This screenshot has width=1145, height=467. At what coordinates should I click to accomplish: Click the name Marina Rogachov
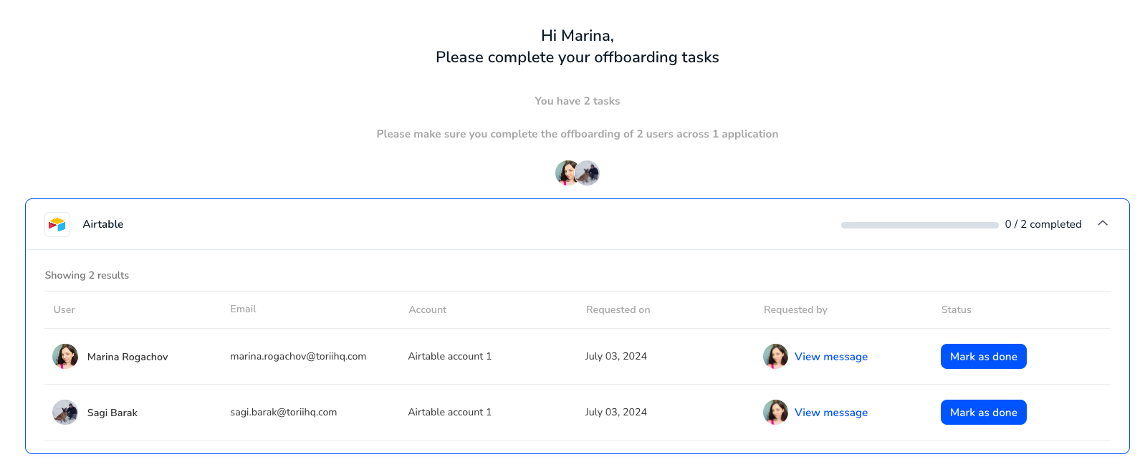click(x=128, y=357)
